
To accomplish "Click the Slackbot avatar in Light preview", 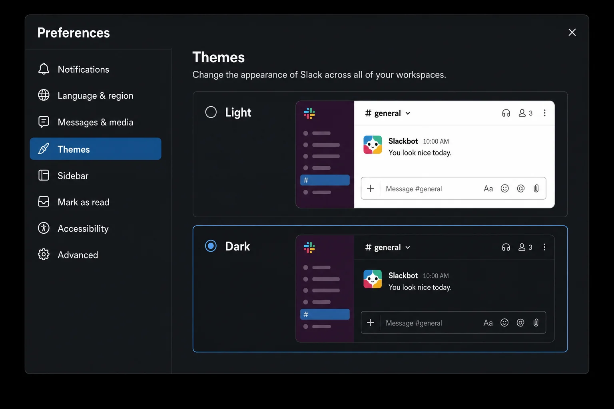I will click(x=373, y=145).
